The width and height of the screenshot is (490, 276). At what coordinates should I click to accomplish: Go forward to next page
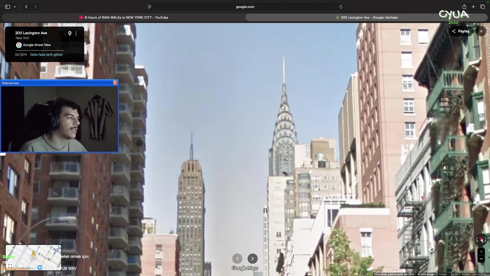[x=35, y=7]
